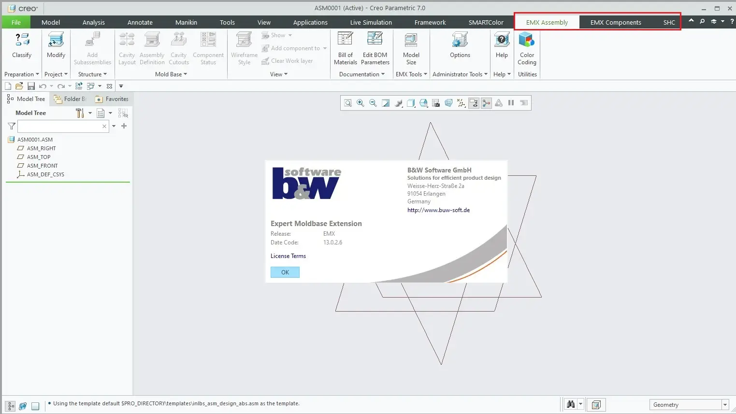Open the View Manager icon
This screenshot has height=414, width=736.
pos(436,103)
